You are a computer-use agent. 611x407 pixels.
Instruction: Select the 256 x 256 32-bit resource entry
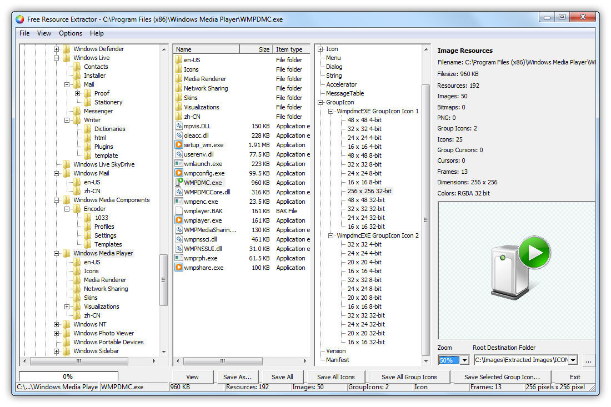[x=369, y=191]
